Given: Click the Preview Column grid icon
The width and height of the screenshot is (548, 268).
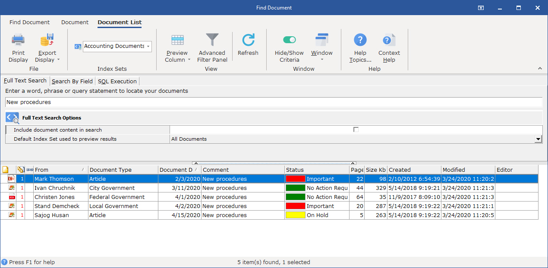Looking at the screenshot, I should click(x=177, y=40).
